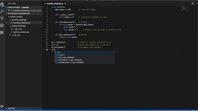Open the __init__.py directly under python_project
This screenshot has height=111, width=198.
coord(24,35)
